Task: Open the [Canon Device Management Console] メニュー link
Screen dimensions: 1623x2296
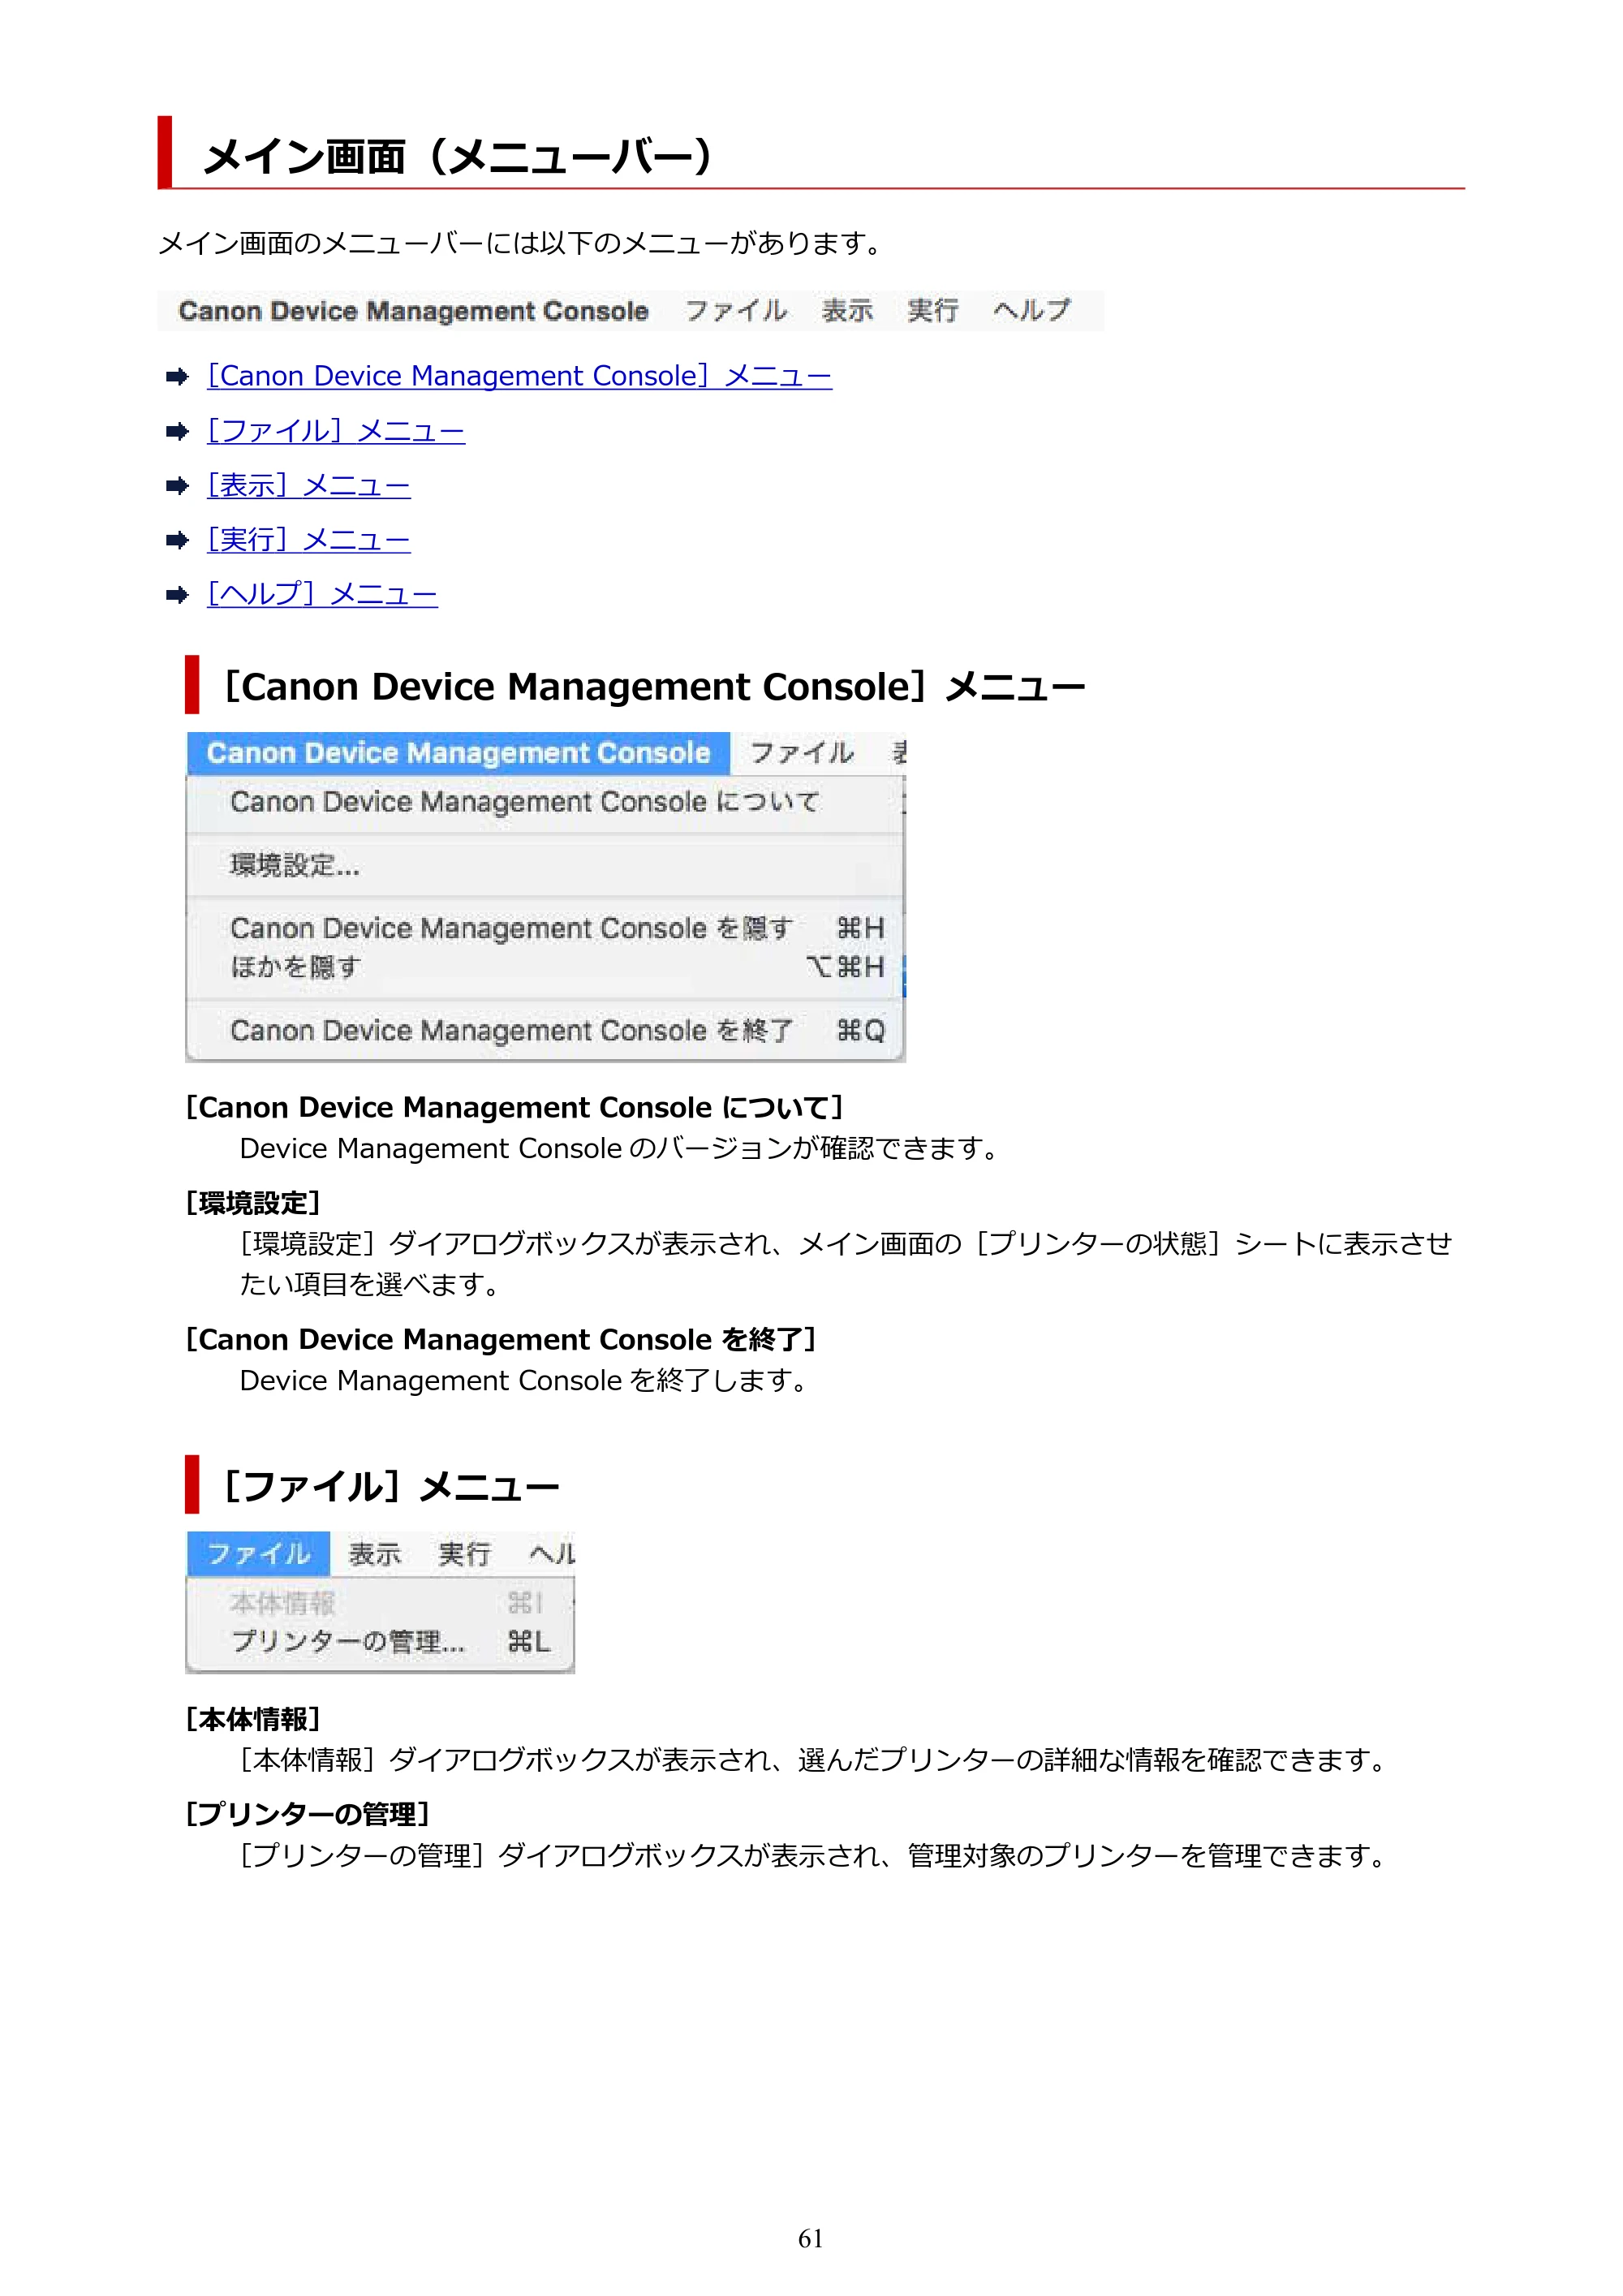Action: 519,376
